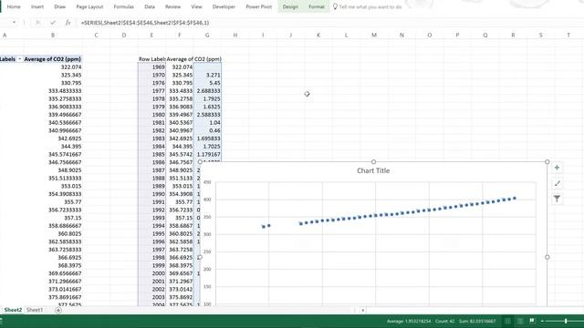This screenshot has width=584, height=328.
Task: Click the chart's right middle sizing handle
Action: pos(547,257)
